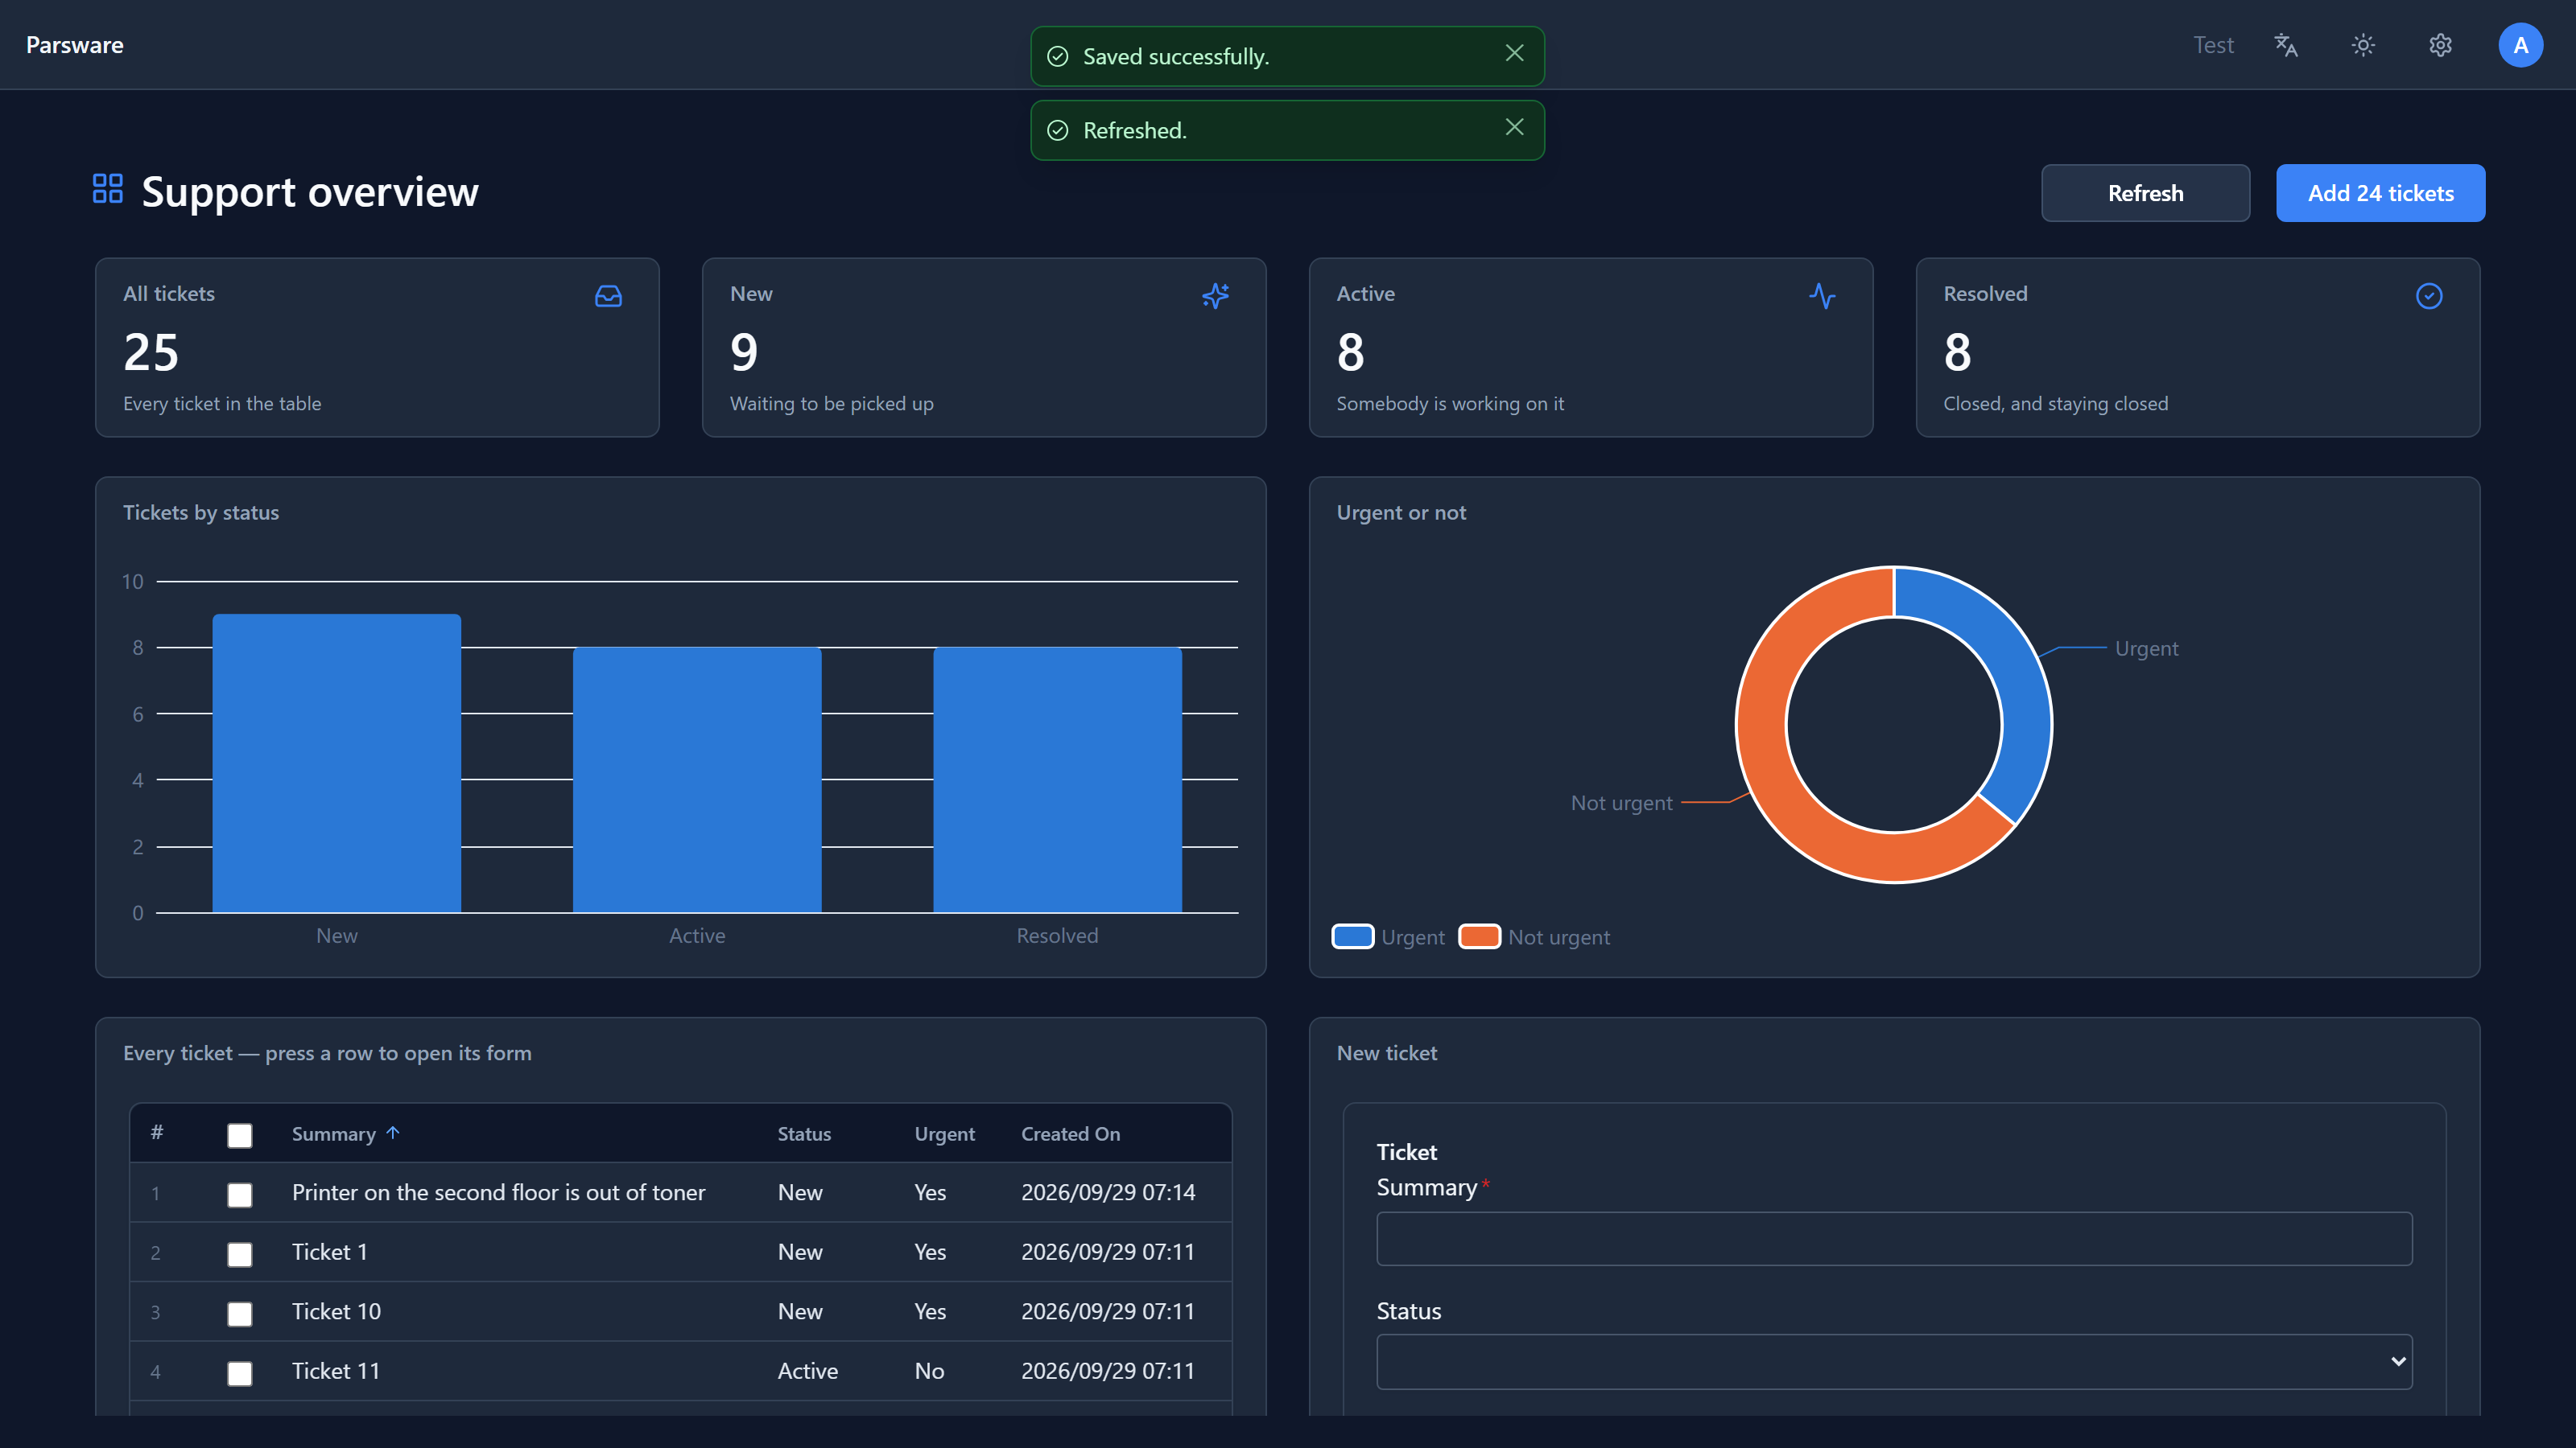Click Summary sort ascending arrow
Viewport: 2576px width, 1448px height.
[x=393, y=1133]
